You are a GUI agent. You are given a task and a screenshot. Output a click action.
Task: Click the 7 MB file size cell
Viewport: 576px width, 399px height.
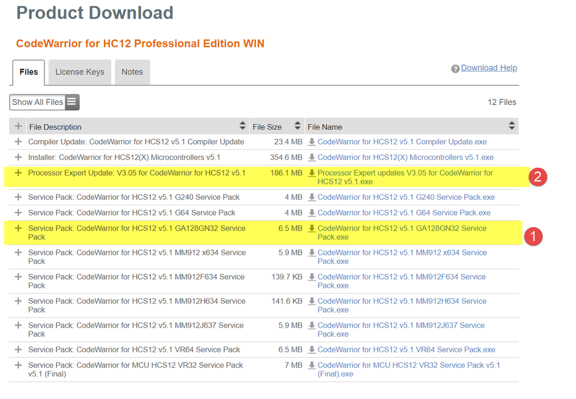click(293, 365)
